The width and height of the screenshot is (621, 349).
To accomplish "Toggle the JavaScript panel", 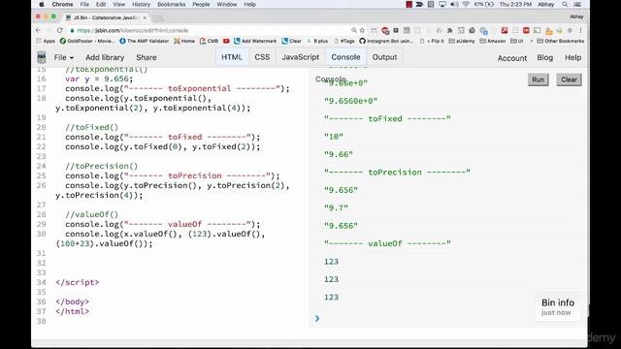I will (x=301, y=57).
